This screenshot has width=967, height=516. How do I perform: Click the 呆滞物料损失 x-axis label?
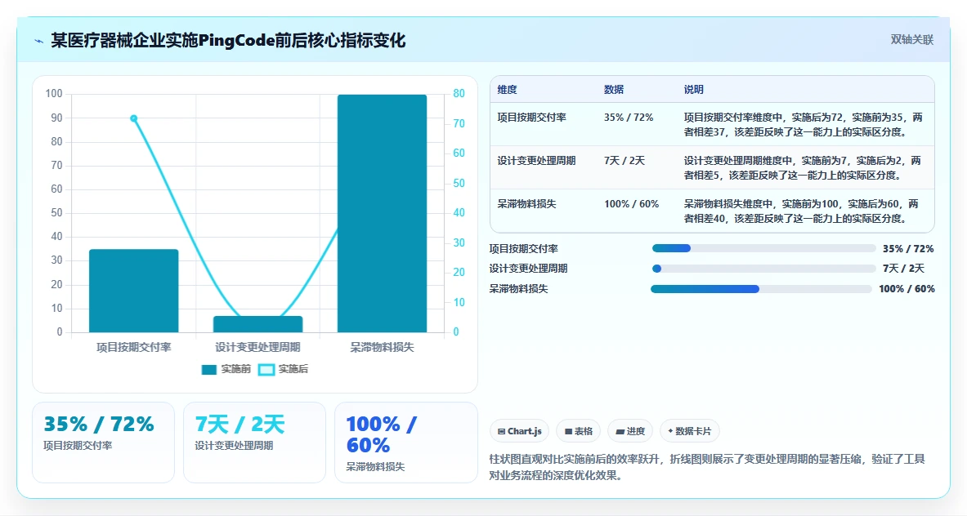(x=382, y=347)
